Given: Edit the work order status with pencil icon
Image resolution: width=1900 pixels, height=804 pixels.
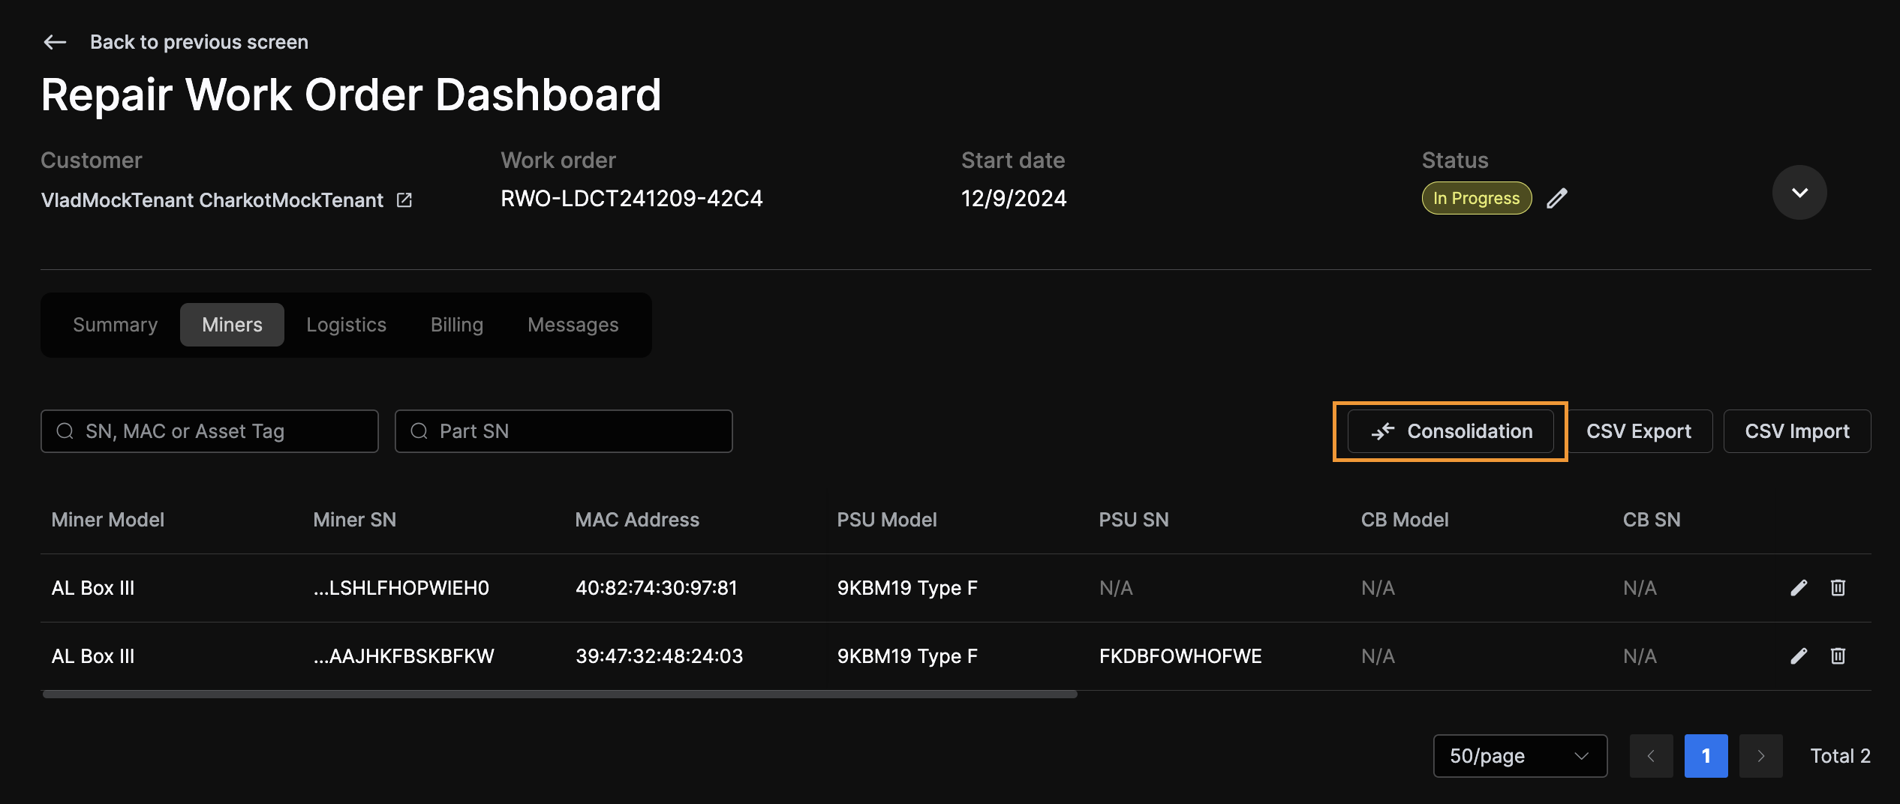Looking at the screenshot, I should pos(1558,198).
